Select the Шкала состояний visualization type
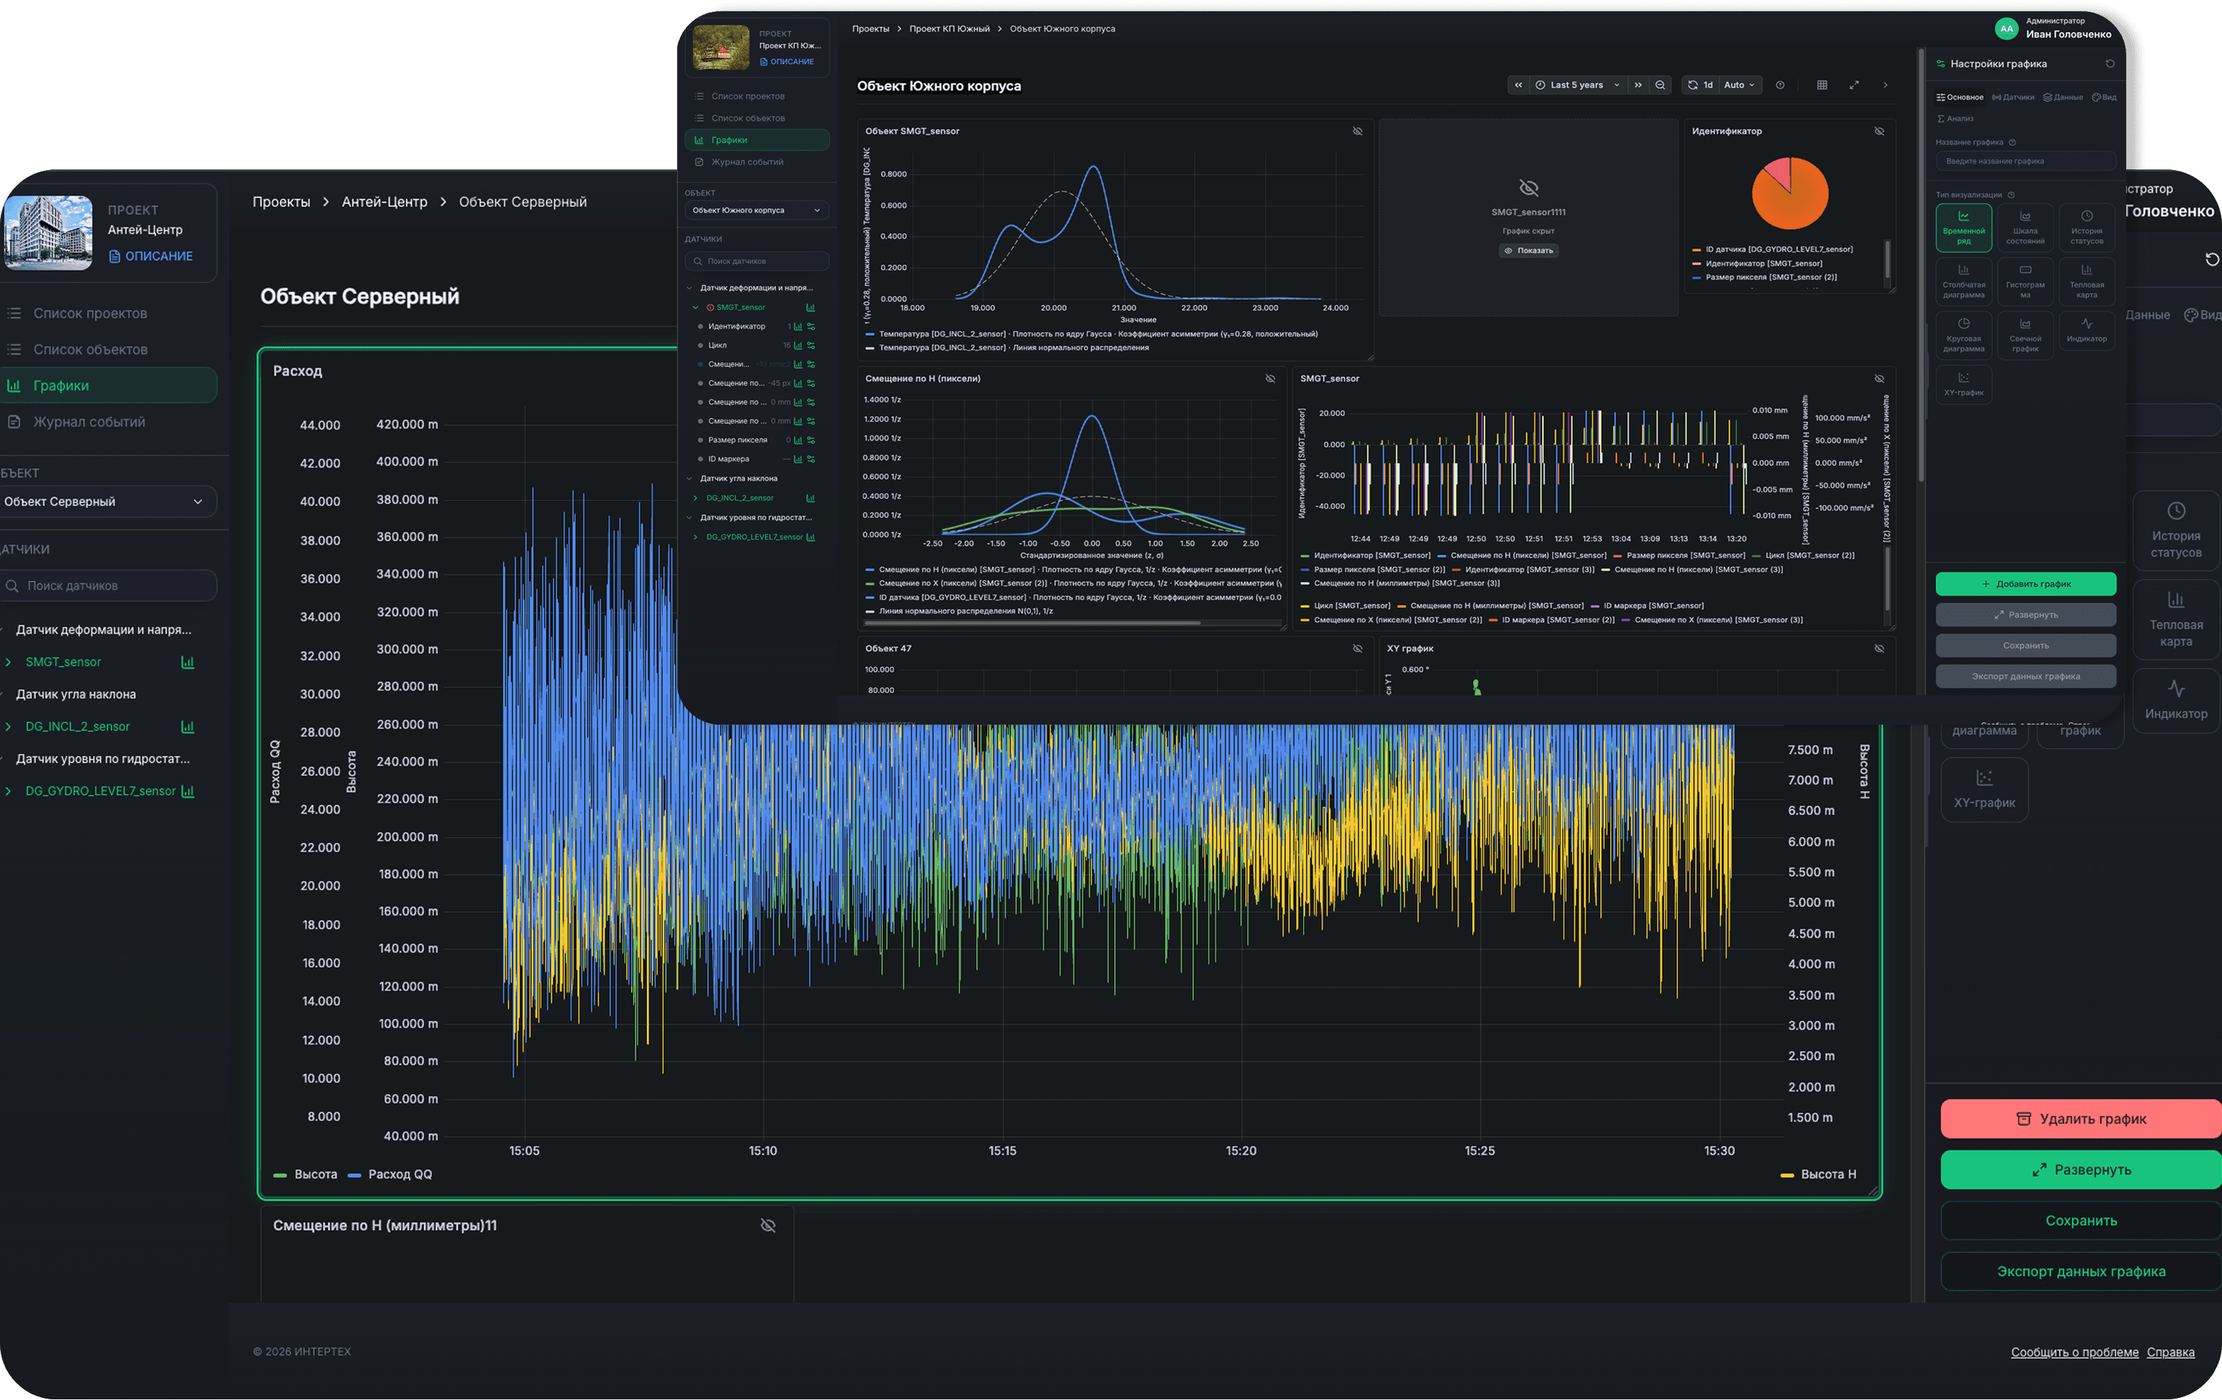 click(x=2025, y=228)
